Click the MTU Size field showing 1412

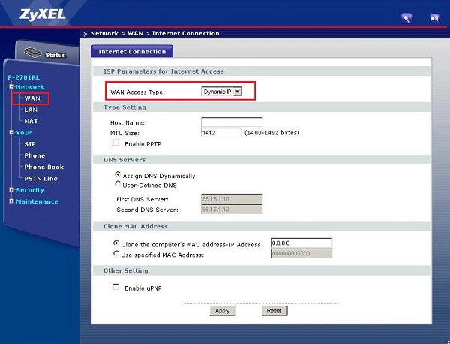[x=221, y=132]
